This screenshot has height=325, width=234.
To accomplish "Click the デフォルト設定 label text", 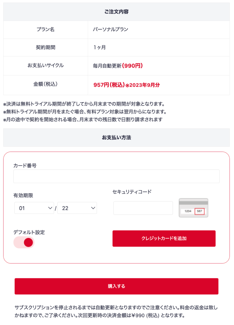I will click(x=29, y=232).
